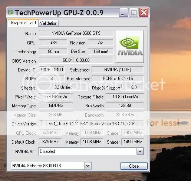
Task: Expand the graphics card selector dropdown arrow
Action: coord(88,165)
